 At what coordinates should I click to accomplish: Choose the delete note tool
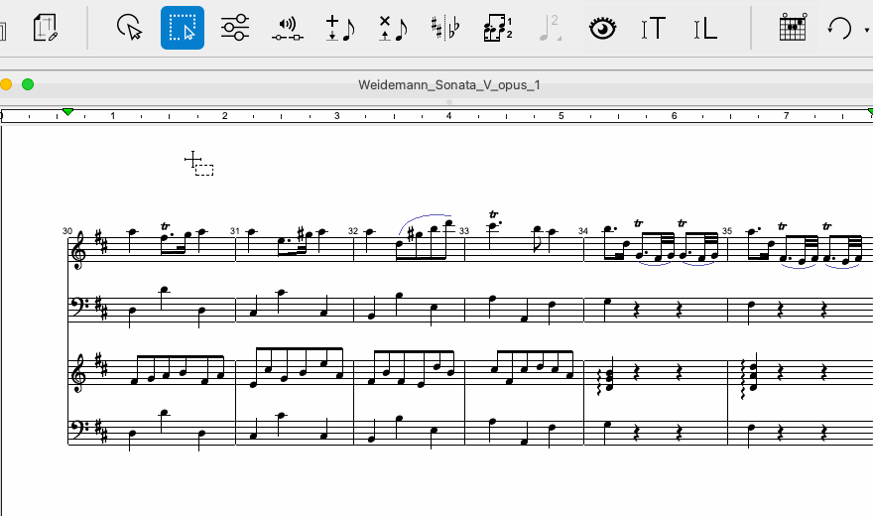click(x=393, y=28)
